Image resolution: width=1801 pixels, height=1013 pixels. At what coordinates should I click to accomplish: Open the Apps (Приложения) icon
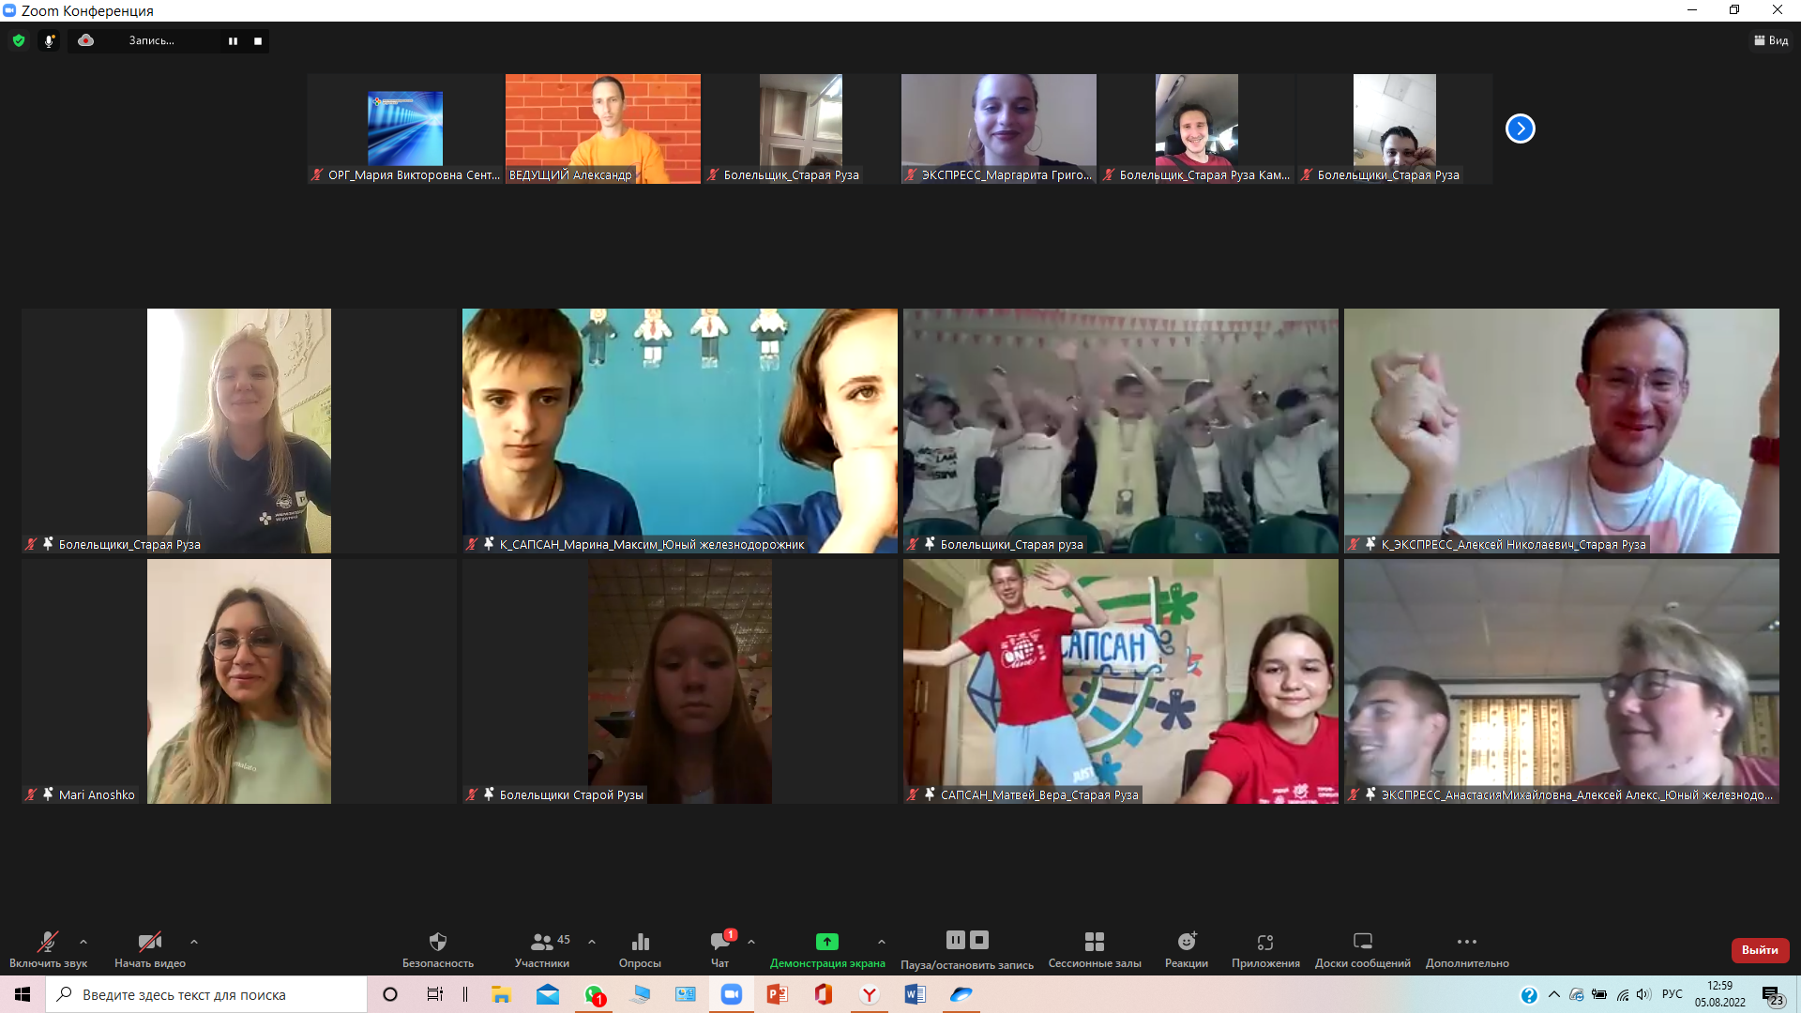point(1265,942)
